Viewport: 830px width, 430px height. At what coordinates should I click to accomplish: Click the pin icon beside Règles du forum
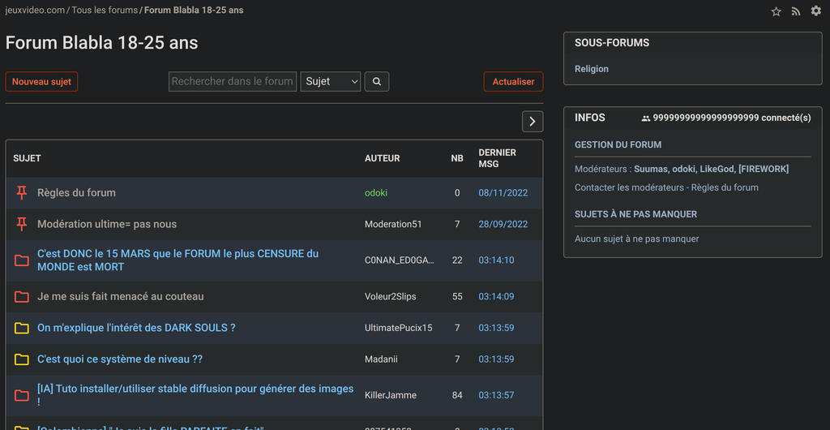coord(22,192)
